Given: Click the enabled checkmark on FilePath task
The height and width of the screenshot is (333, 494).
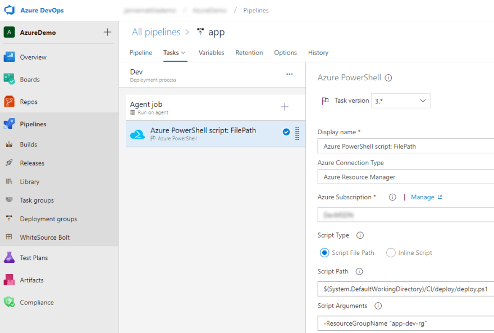Looking at the screenshot, I should (286, 132).
